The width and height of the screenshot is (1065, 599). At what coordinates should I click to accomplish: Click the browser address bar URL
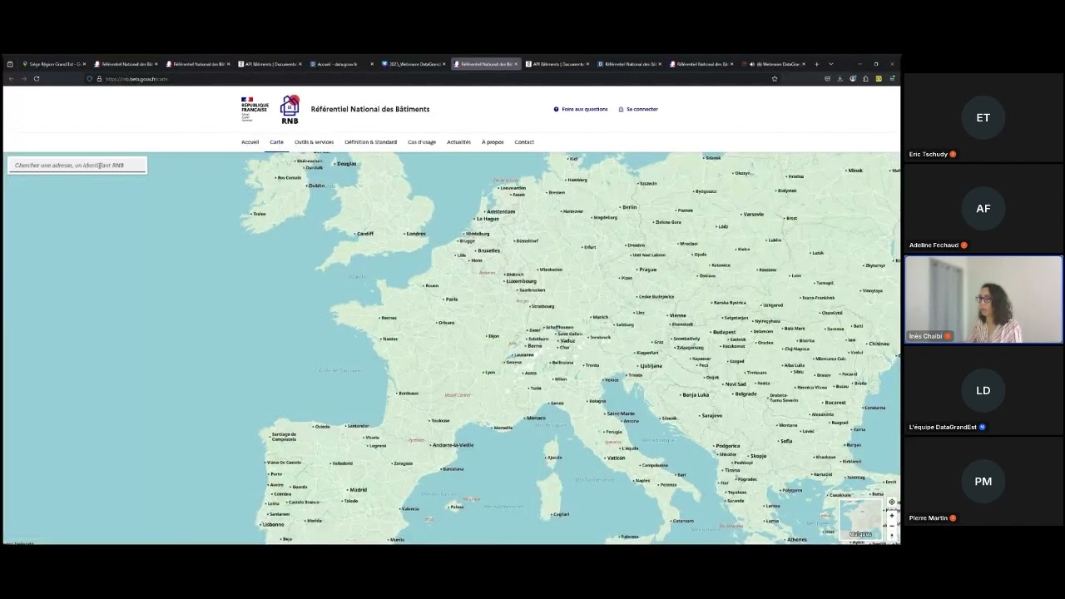[136, 79]
